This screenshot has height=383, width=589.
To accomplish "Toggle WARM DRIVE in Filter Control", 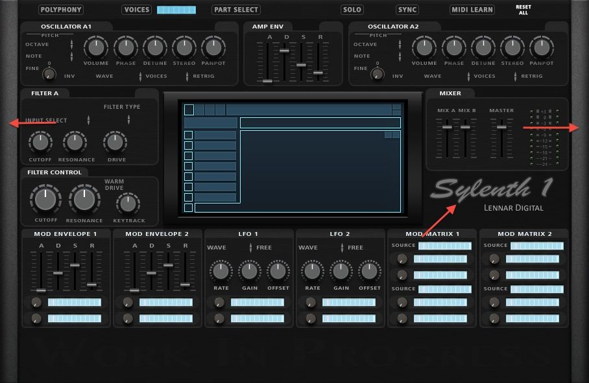I will 114,185.
